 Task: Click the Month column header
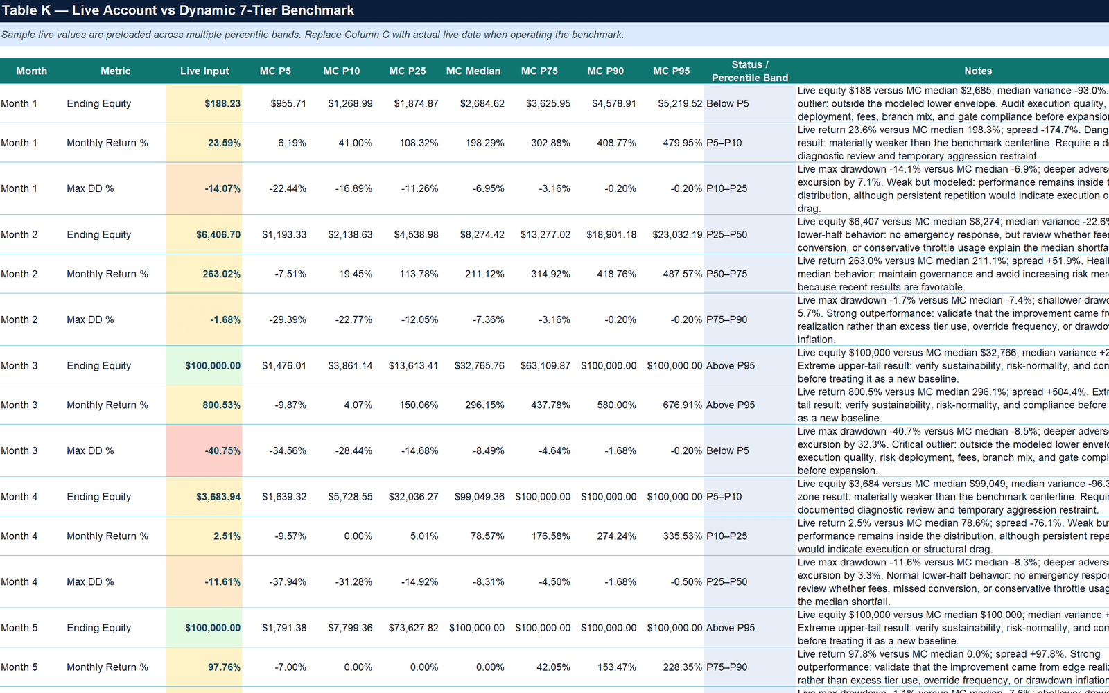click(32, 71)
